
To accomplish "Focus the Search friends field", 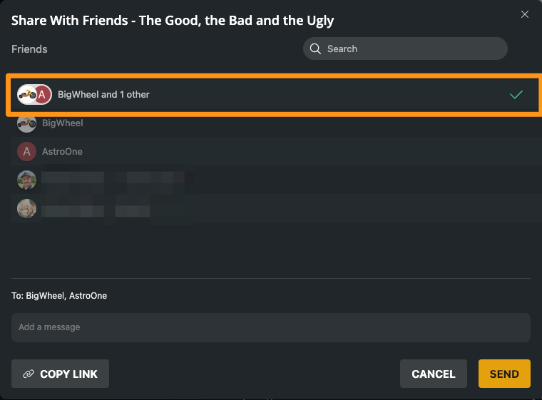I will pos(405,48).
